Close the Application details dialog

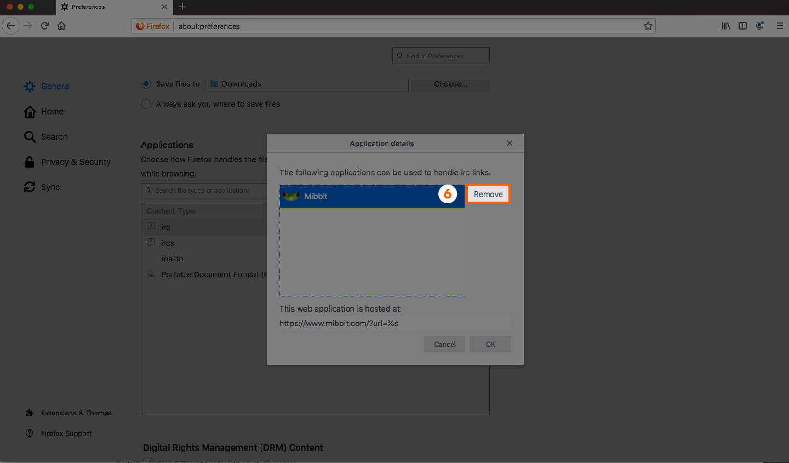click(510, 143)
